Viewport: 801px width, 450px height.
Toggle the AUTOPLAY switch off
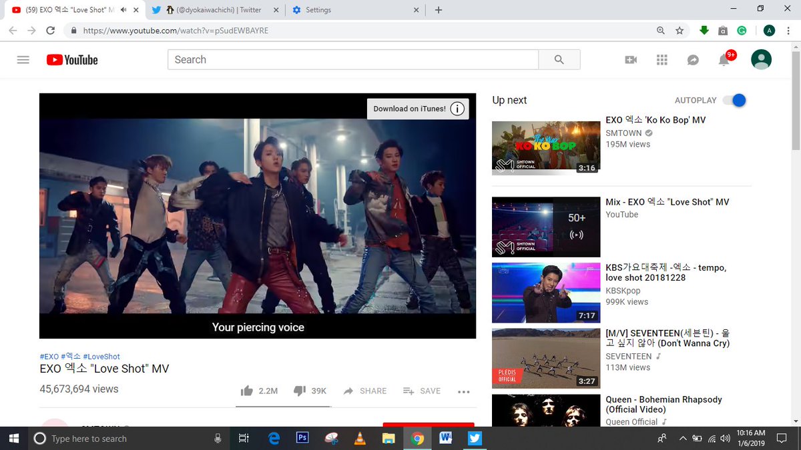pos(734,100)
